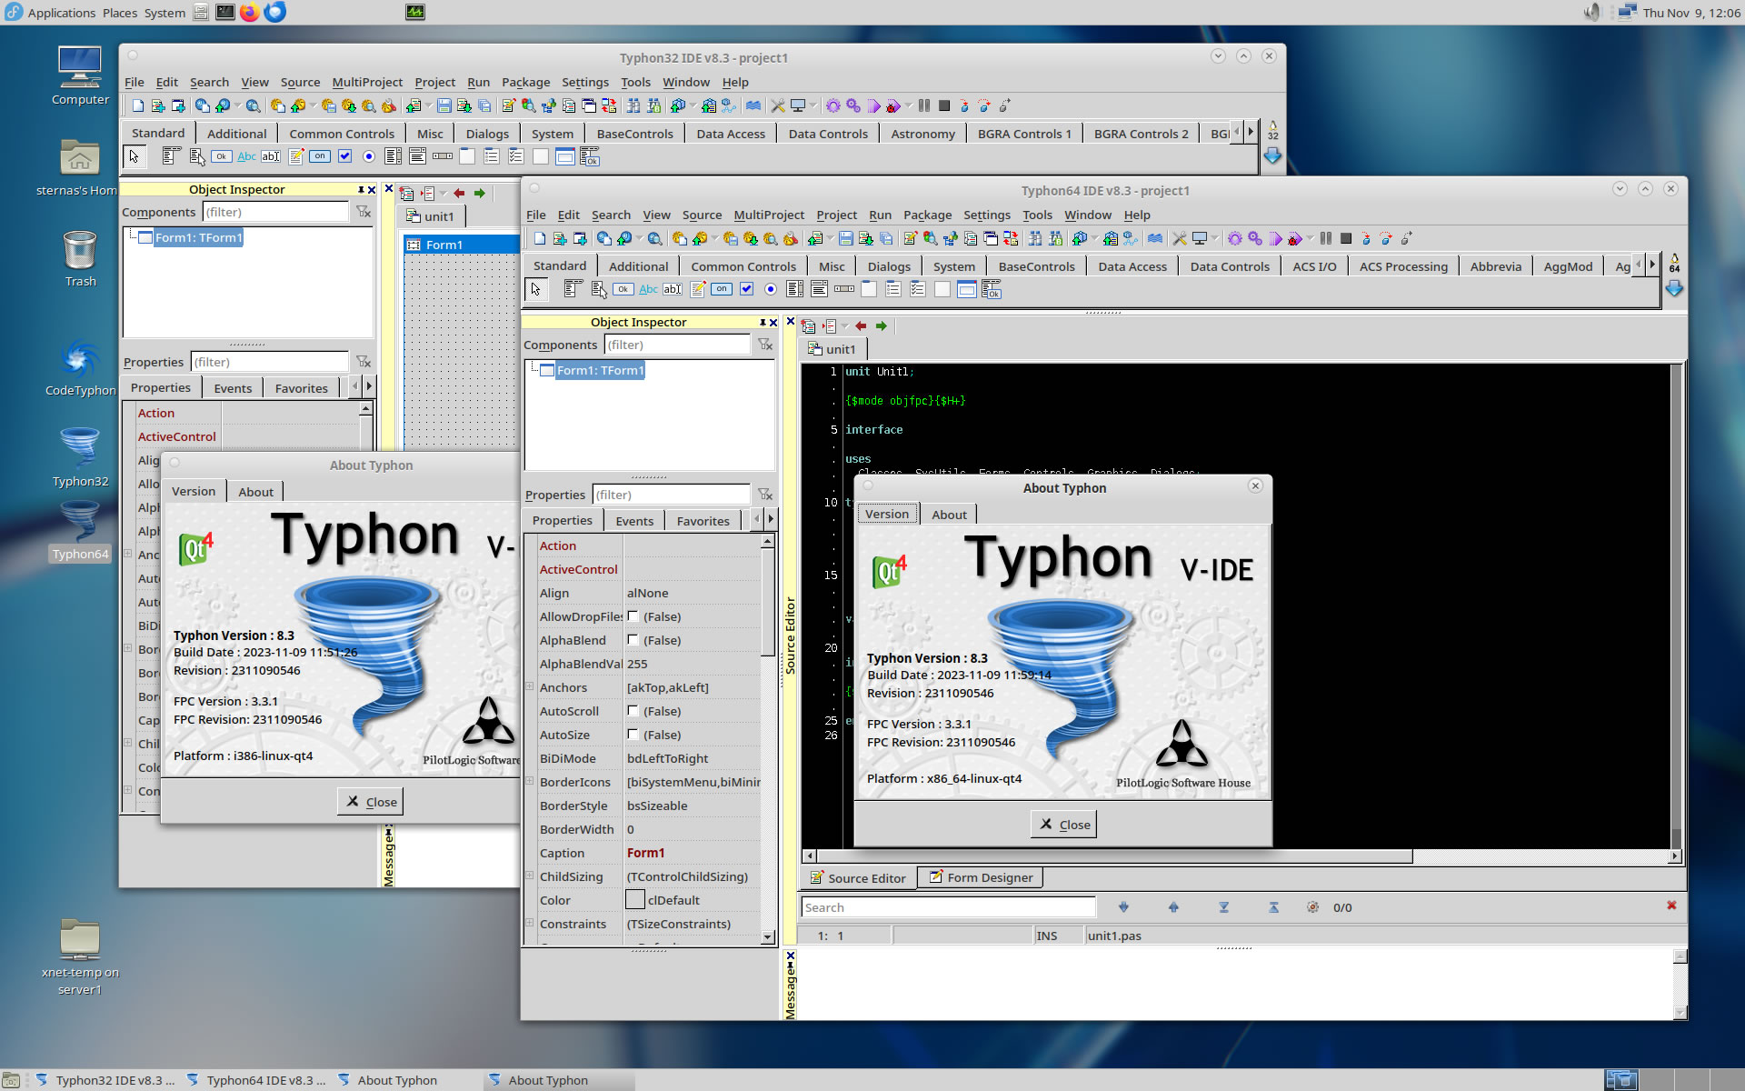Image resolution: width=1745 pixels, height=1091 pixels.
Task: Expand Anchors property in Typhon64 inspector
Action: pyautogui.click(x=529, y=686)
